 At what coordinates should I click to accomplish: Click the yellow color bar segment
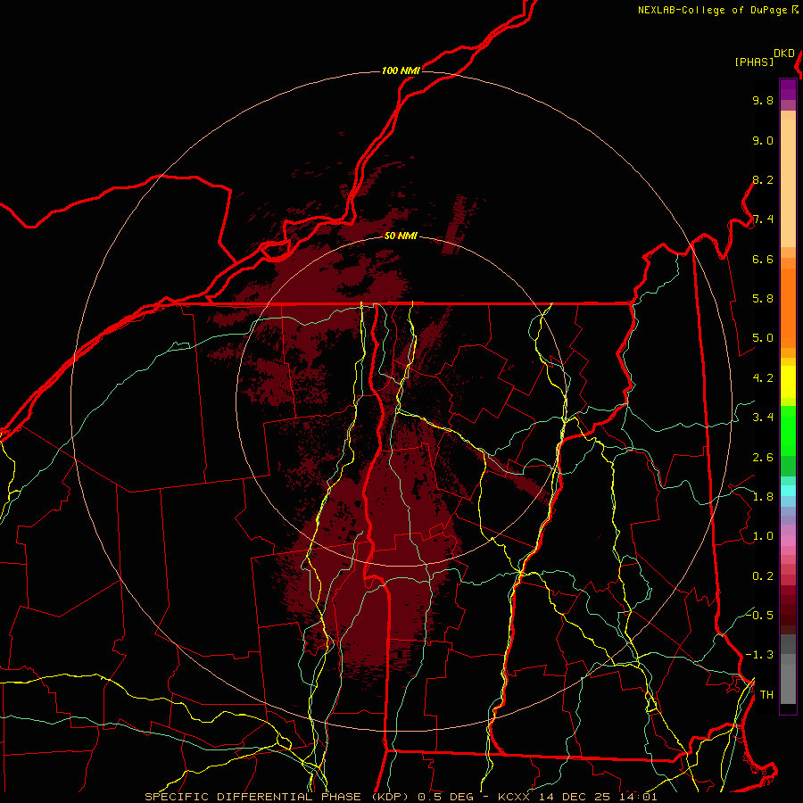(788, 382)
